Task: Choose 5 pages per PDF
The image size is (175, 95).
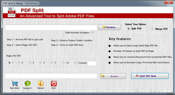Action: 52,63
